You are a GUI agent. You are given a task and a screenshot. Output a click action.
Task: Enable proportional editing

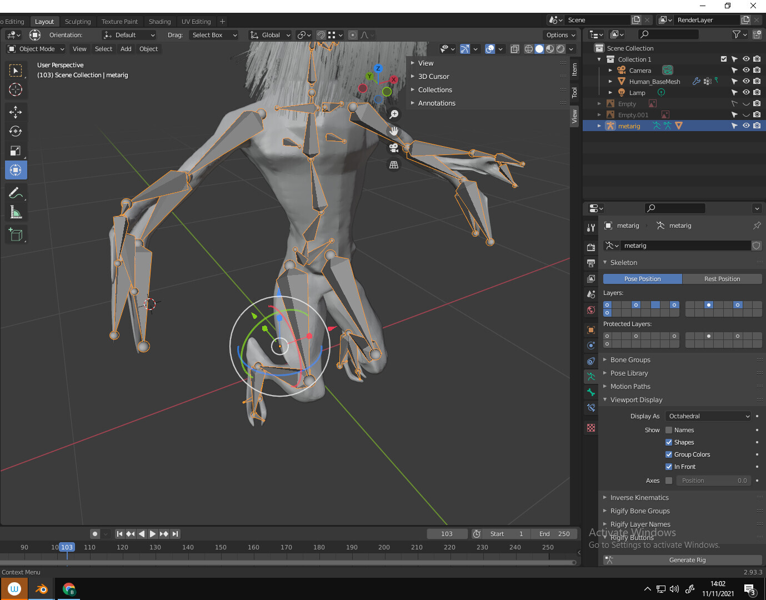(x=353, y=35)
